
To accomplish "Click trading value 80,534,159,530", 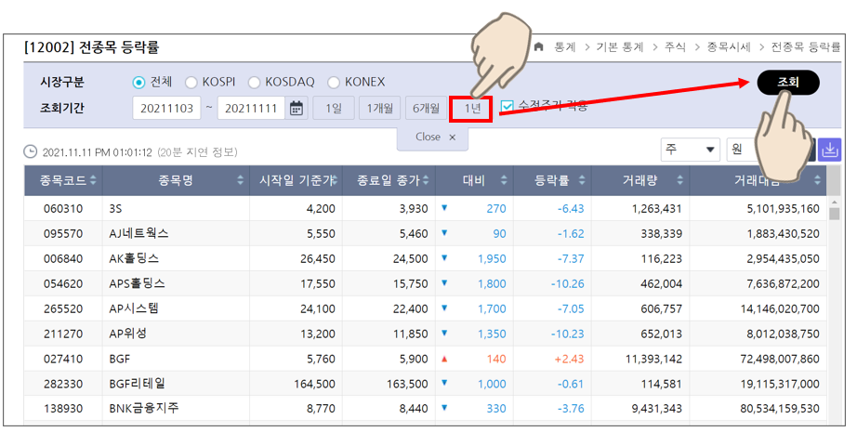I will tap(780, 409).
